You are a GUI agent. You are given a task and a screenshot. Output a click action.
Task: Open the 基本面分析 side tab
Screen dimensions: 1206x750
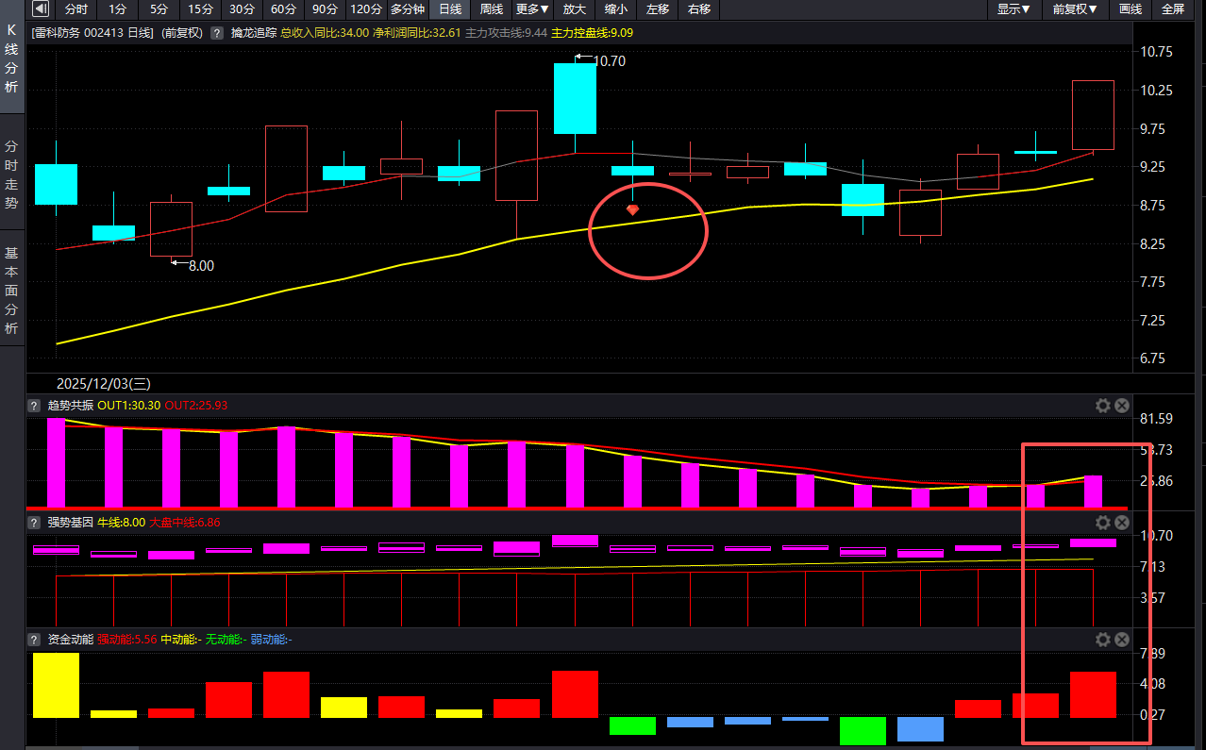[x=11, y=290]
